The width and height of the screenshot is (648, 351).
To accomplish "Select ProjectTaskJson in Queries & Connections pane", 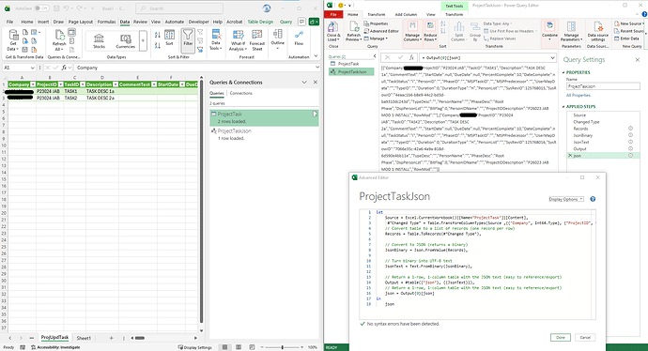I will (x=264, y=134).
